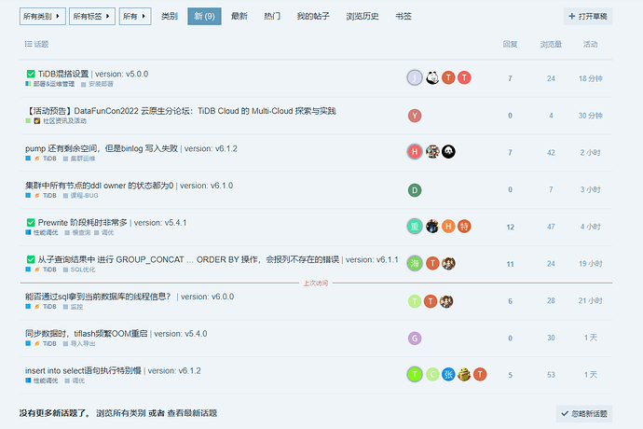Open the 社区资讯及活动 category badge
Image resolution: width=643 pixels, height=429 pixels.
coord(56,121)
